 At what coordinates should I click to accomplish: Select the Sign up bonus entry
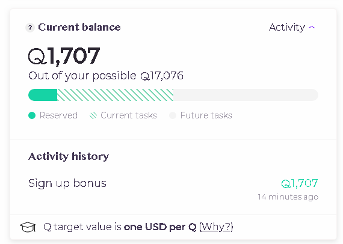click(173, 189)
